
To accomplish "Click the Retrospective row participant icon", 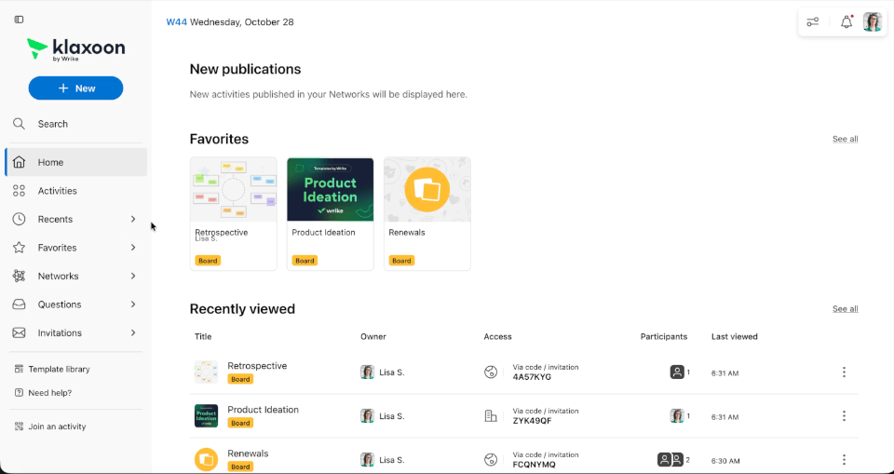I will [677, 372].
